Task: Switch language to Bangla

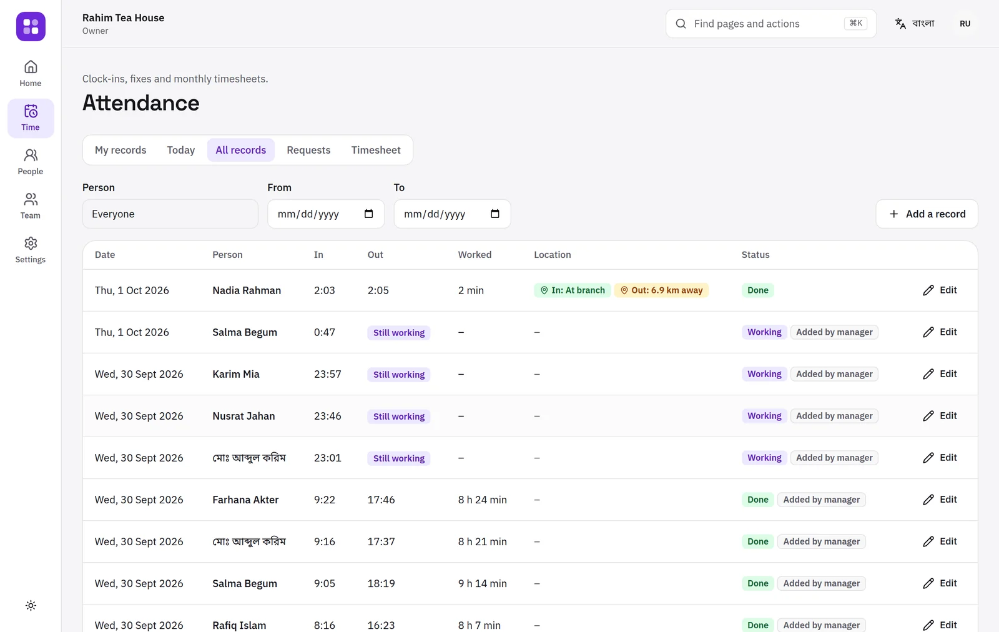Action: 915,24
